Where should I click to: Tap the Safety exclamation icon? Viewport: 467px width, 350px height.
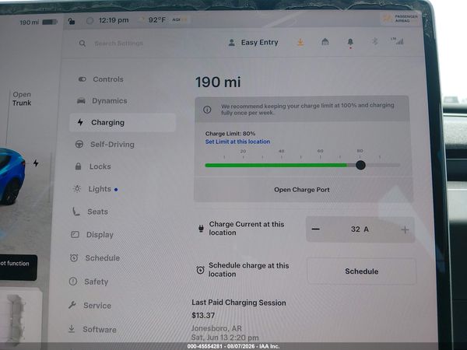73,282
